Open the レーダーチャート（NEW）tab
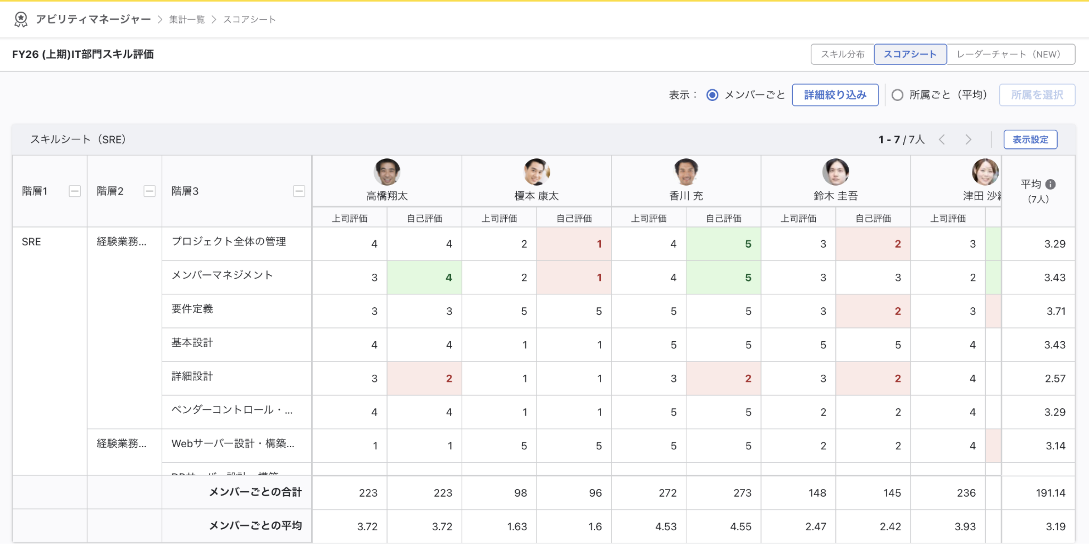Screen dimensions: 1089x551 point(1010,54)
